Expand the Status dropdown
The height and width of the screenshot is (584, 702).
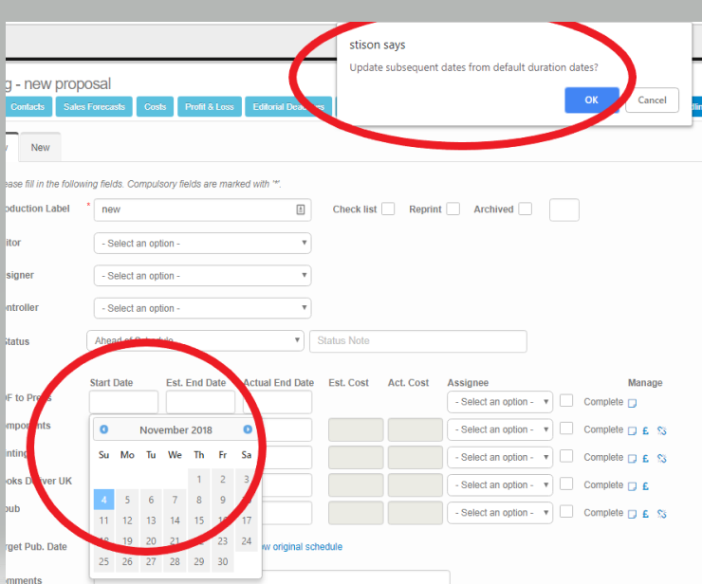[x=194, y=341]
